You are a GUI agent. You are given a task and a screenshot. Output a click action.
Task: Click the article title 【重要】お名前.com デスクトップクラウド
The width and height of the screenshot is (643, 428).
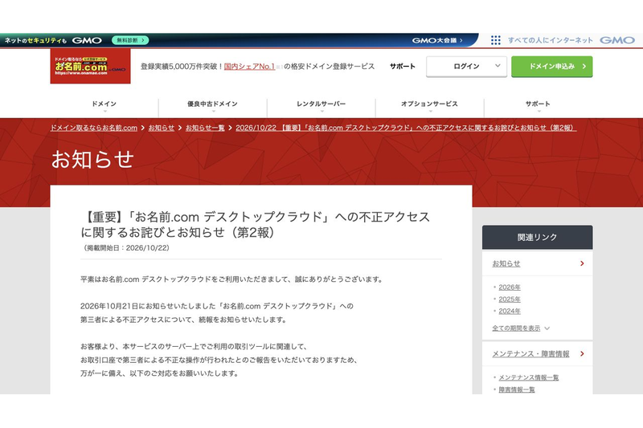coord(255,224)
